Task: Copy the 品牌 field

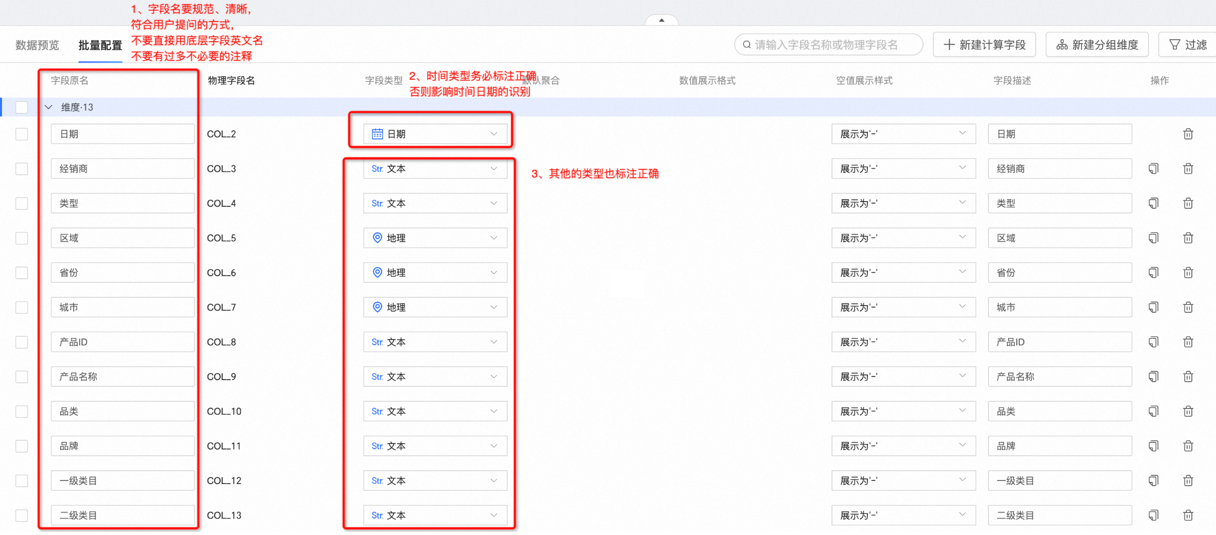Action: click(1154, 445)
